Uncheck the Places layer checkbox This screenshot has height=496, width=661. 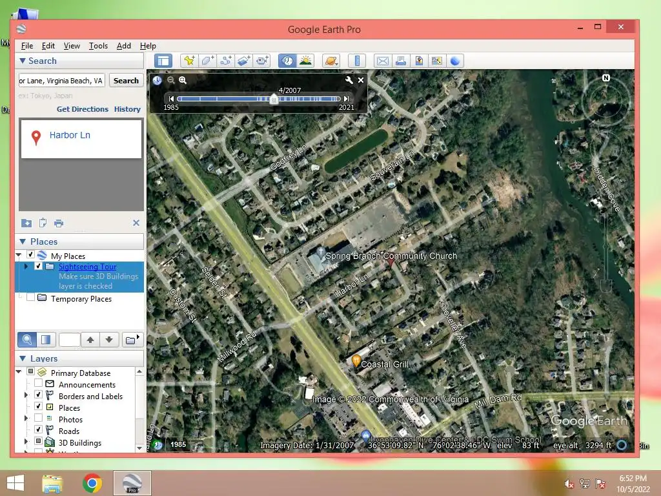click(38, 407)
